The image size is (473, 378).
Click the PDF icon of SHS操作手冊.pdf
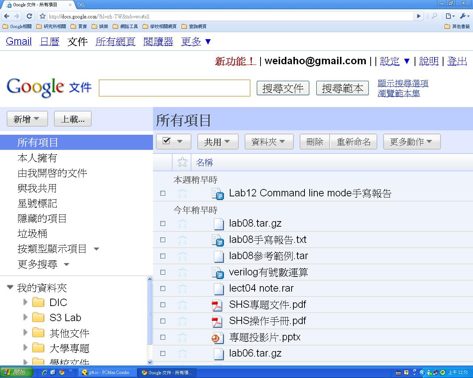(x=217, y=321)
